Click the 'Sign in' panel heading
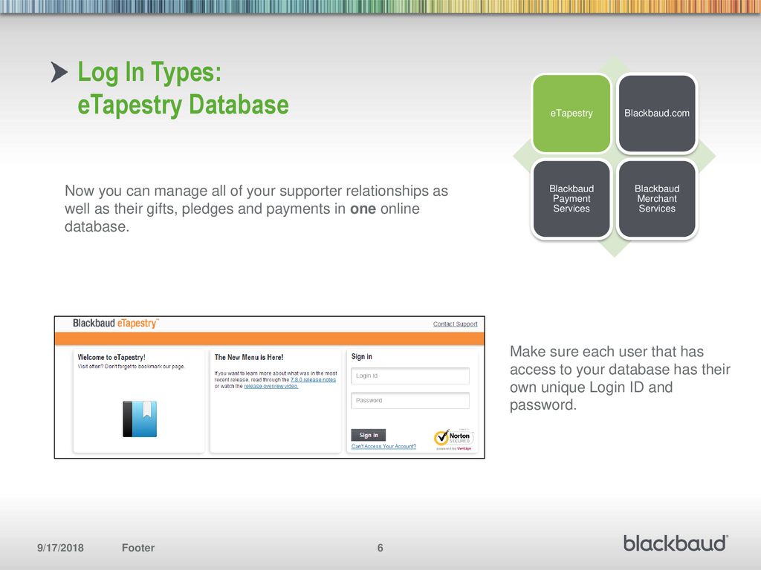Viewport: 761px width, 570px height. tap(362, 357)
